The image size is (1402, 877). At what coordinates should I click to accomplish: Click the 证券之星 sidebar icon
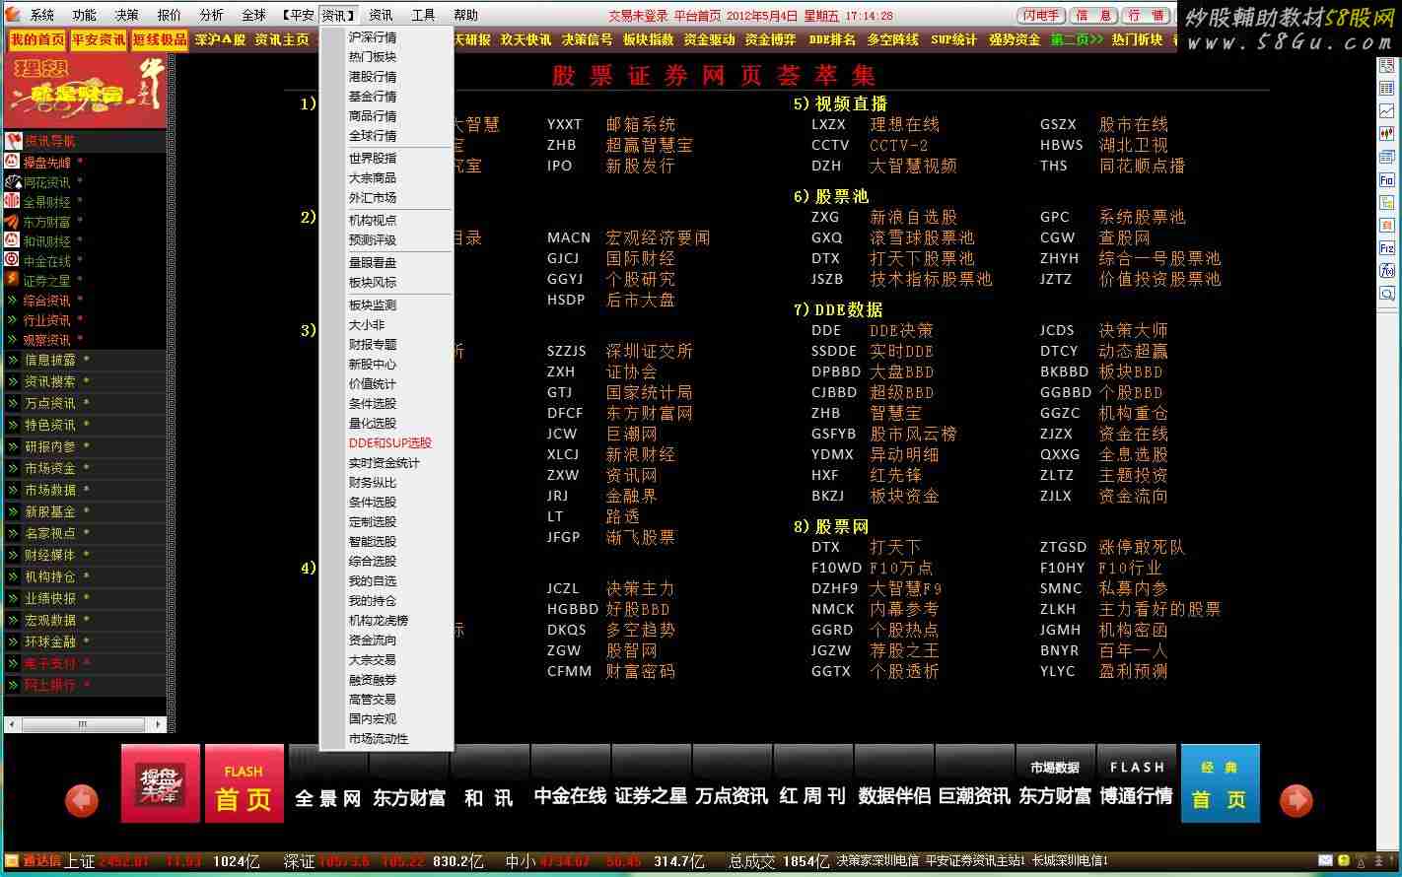(x=13, y=280)
